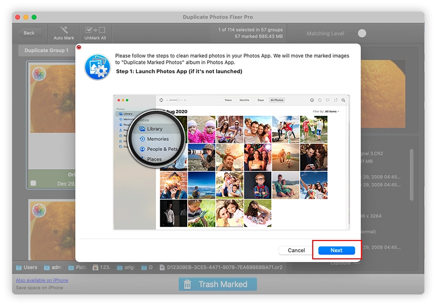Click the search magnifier in tutorial screenshot

[x=344, y=100]
